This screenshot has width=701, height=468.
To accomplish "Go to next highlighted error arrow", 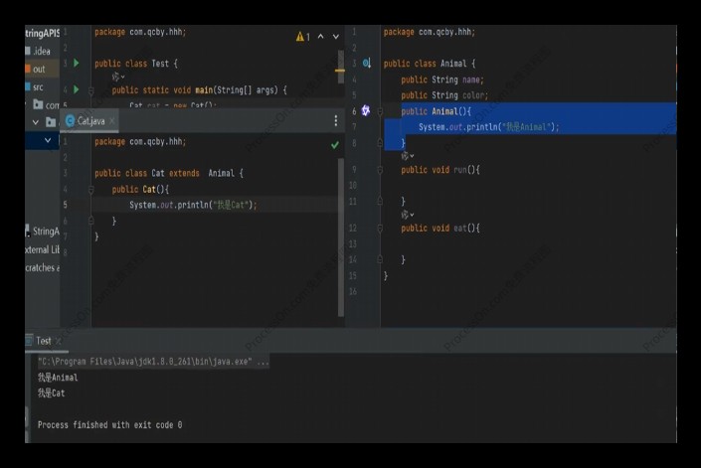I will coord(336,37).
